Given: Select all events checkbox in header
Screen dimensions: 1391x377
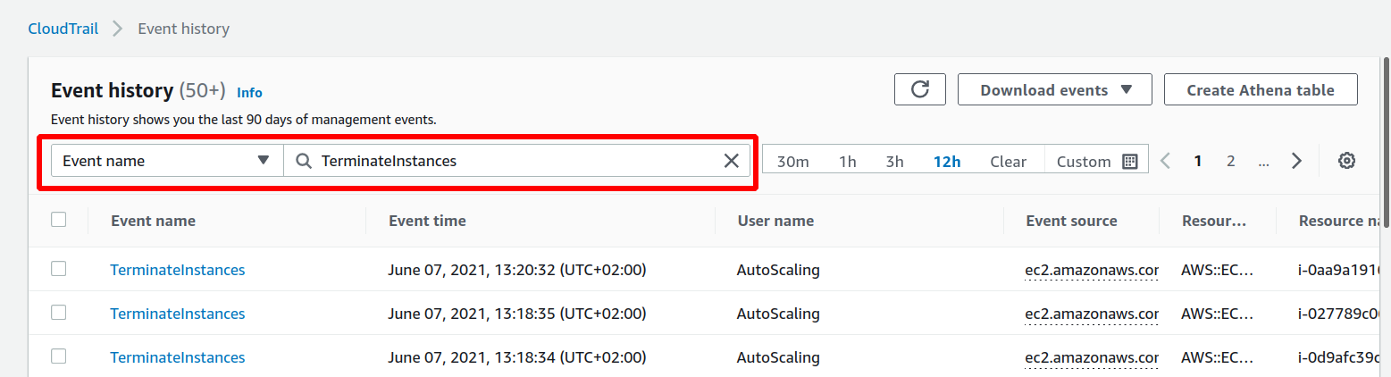Looking at the screenshot, I should (59, 220).
